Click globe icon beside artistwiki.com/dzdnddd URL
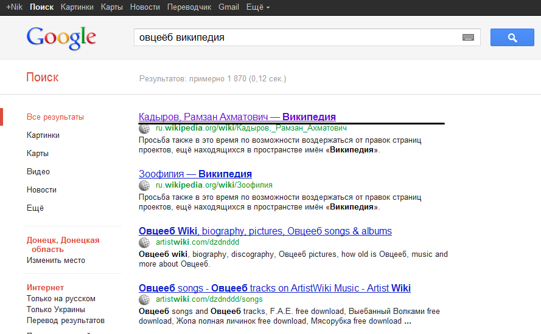Image resolution: width=541 pixels, height=334 pixels. pos(144,242)
